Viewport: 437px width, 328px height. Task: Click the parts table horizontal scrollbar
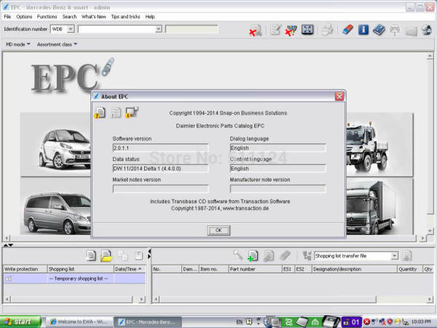(267, 299)
